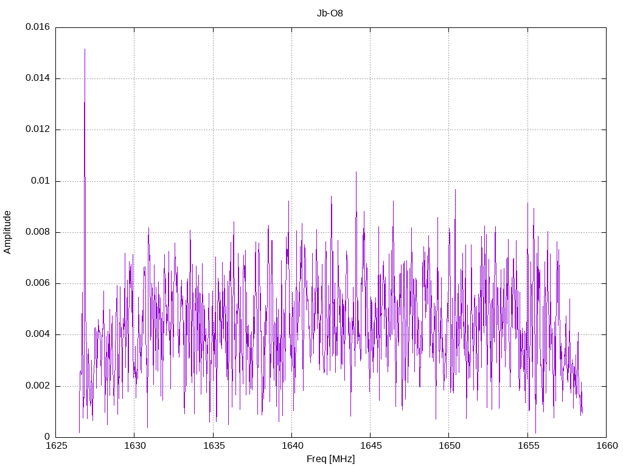This screenshot has width=623, height=467.
Task: Click the spectrum peak just past 1644 MHz
Action: pos(356,172)
